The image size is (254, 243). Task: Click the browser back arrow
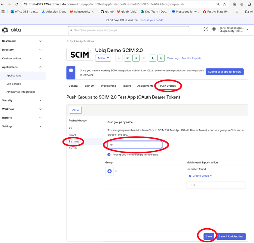point(2,4)
